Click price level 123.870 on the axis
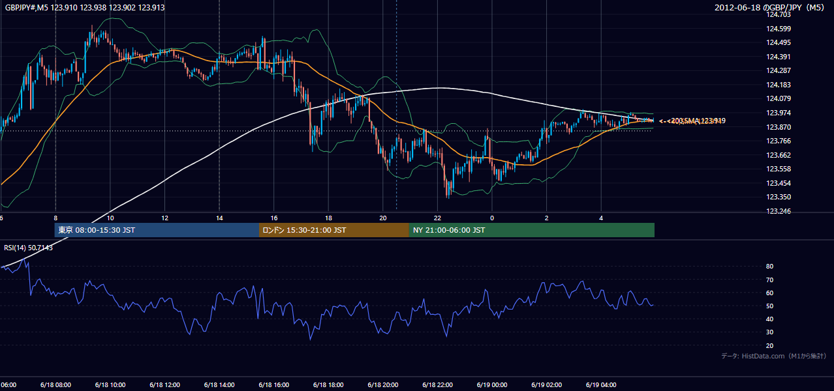 tap(779, 127)
